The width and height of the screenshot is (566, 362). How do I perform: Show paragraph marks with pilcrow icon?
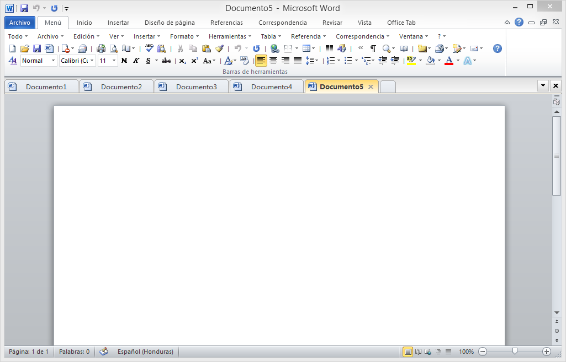click(x=373, y=48)
